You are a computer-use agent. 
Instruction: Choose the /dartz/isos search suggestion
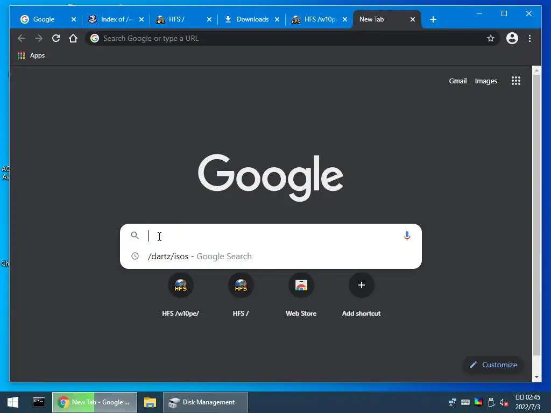point(271,257)
